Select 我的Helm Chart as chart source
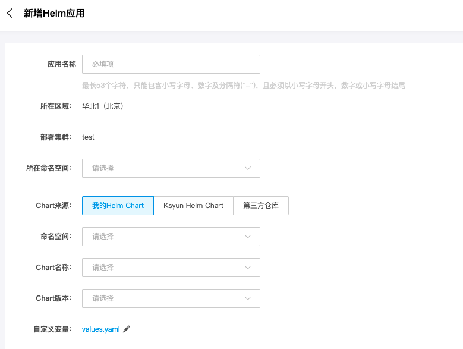The image size is (463, 349). point(118,206)
